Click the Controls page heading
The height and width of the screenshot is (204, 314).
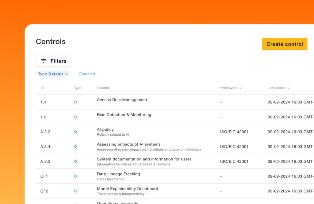[x=51, y=41]
